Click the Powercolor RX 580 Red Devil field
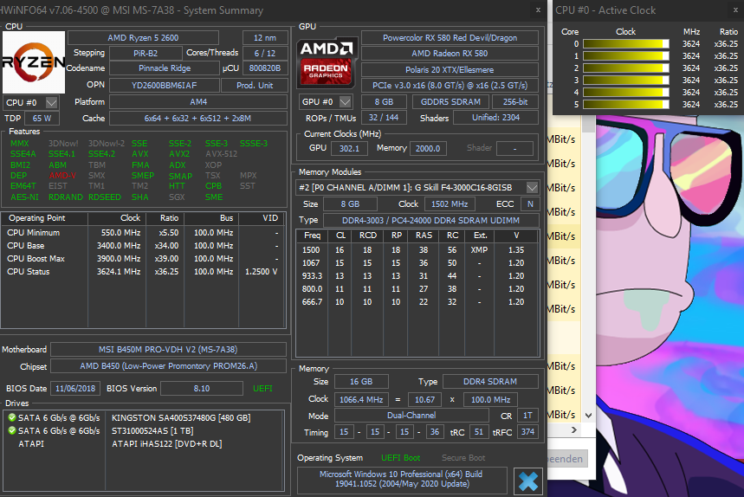Screen dimensions: 744x497 click(x=450, y=38)
